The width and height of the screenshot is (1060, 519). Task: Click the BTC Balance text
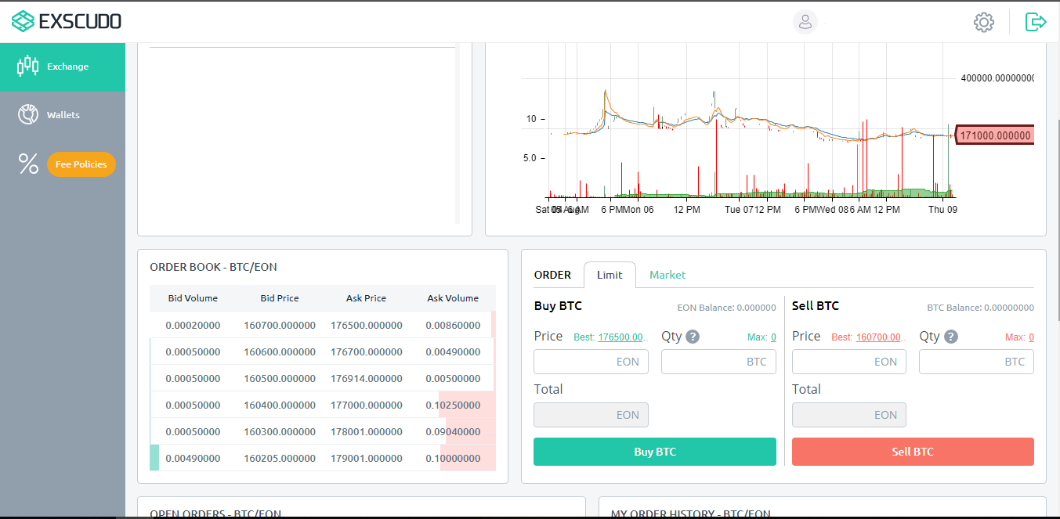pyautogui.click(x=980, y=308)
